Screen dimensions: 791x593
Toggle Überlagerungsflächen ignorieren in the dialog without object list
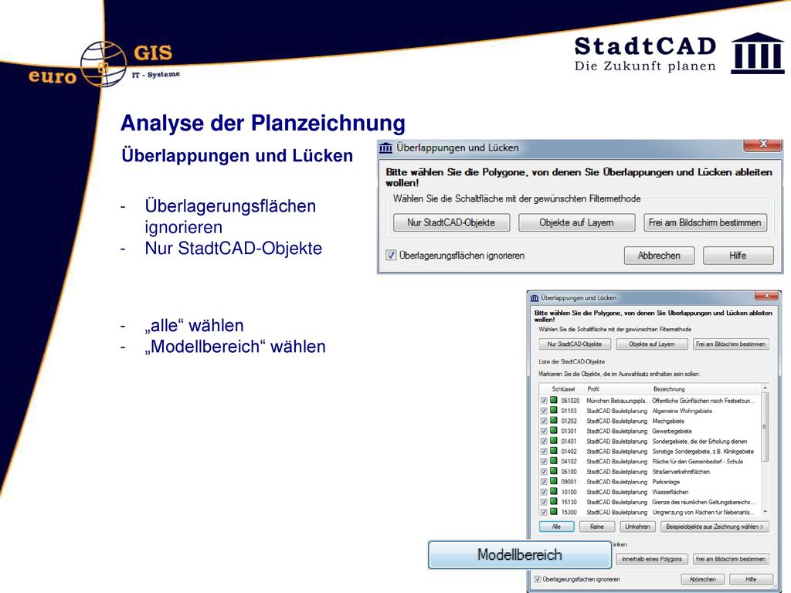point(391,255)
